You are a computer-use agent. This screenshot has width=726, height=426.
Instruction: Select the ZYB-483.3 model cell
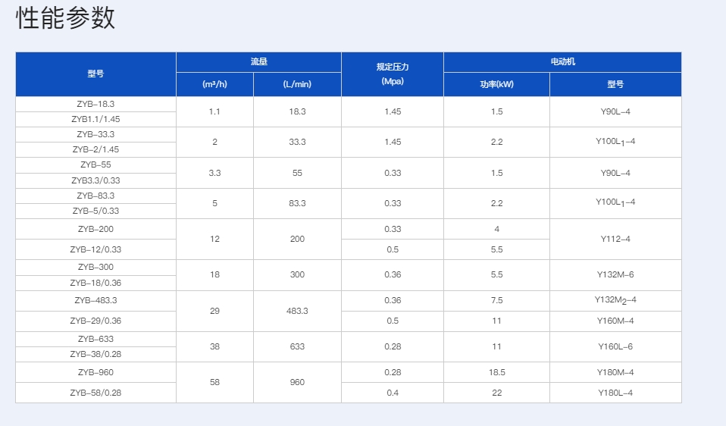95,300
